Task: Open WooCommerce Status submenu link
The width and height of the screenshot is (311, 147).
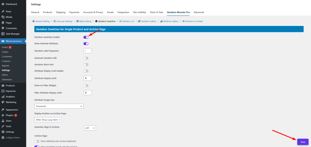Action: tap(5, 75)
